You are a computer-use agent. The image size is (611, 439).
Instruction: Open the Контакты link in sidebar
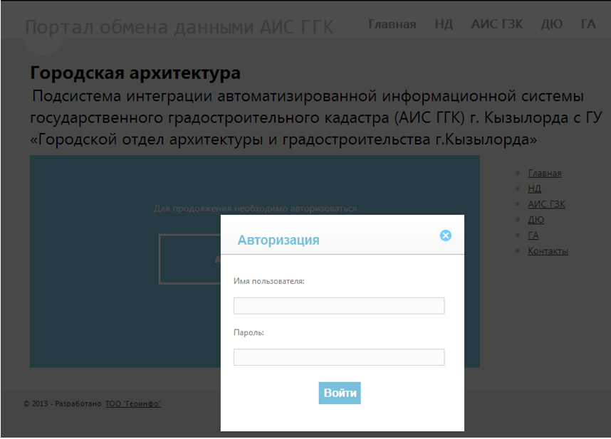coord(548,251)
